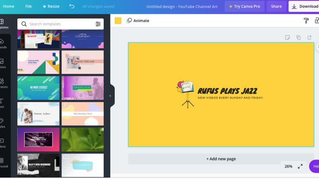Screen dimensions: 319x179
Task: Open the 26% zoom level control
Action: click(288, 166)
